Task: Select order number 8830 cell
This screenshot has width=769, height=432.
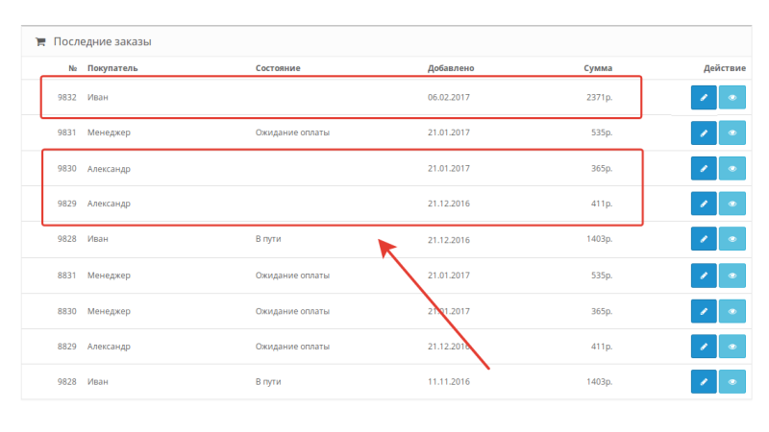Action: (66, 311)
